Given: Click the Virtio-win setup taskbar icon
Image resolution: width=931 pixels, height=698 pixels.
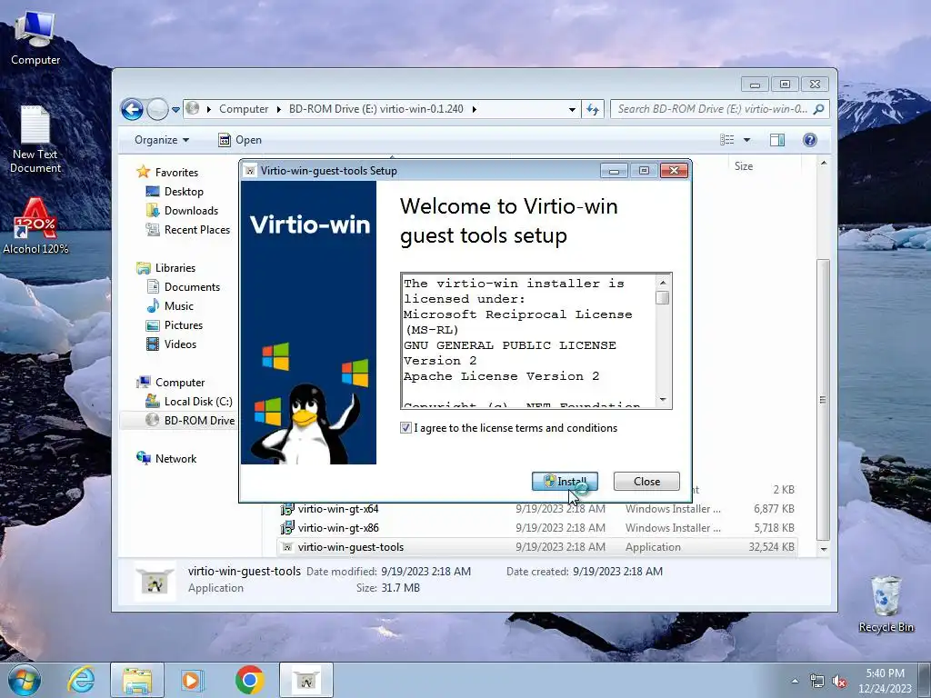Looking at the screenshot, I should [x=305, y=680].
